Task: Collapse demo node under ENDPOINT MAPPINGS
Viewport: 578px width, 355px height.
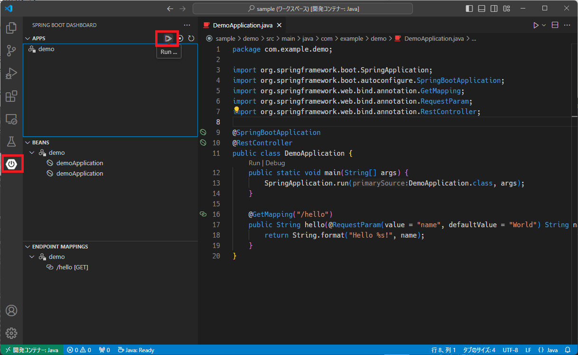Action: [32, 257]
